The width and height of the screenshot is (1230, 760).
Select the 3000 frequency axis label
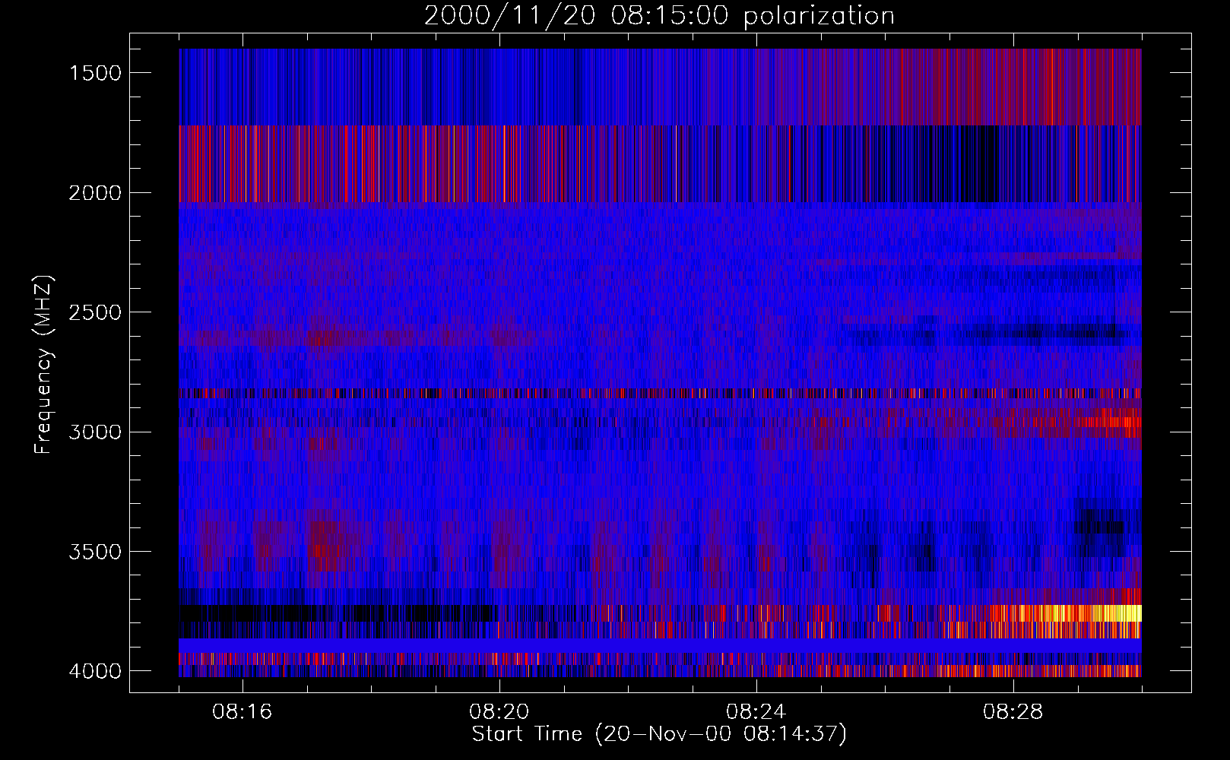pos(95,432)
